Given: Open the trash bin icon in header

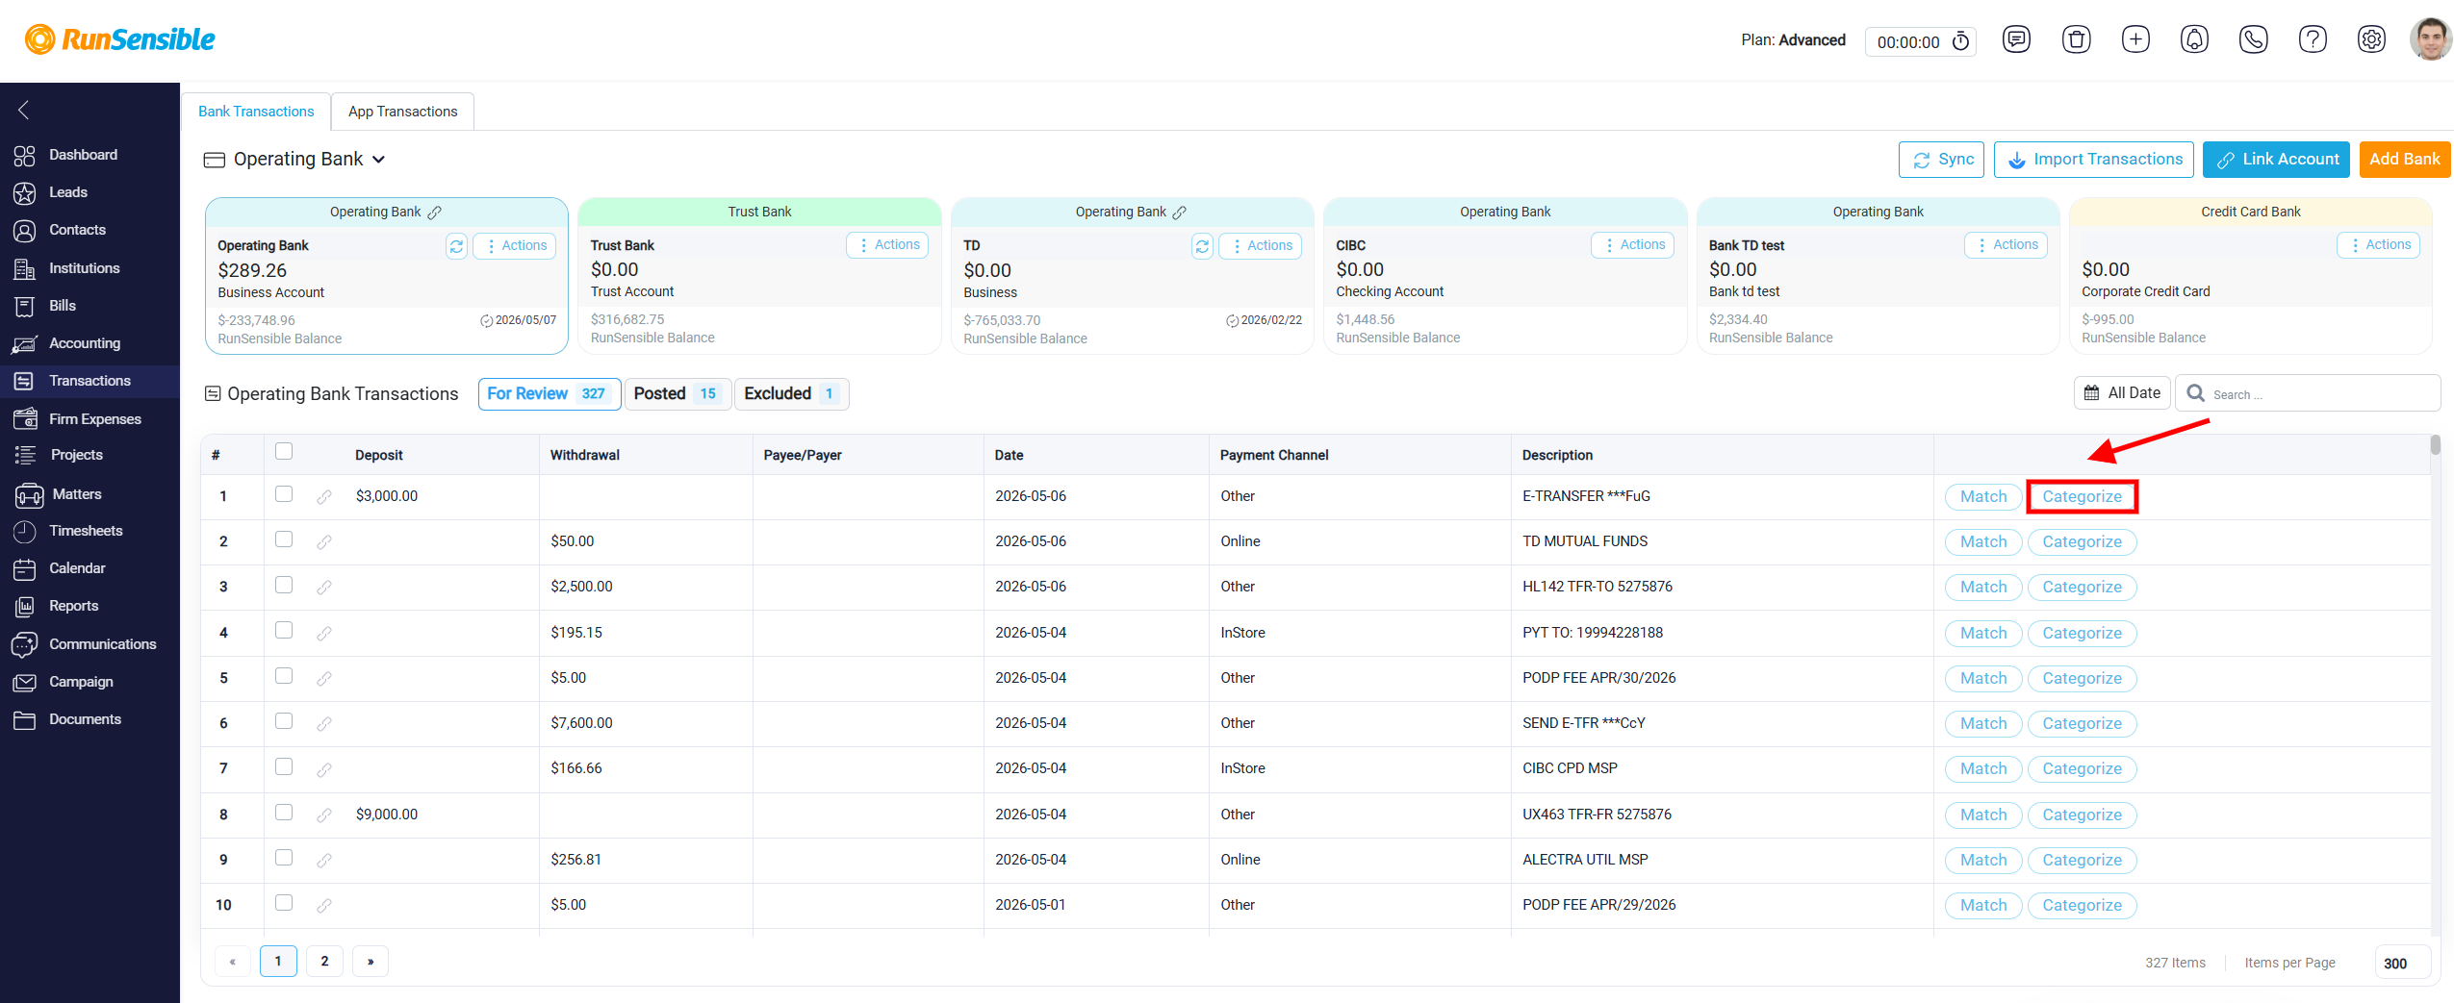Looking at the screenshot, I should pos(2076,39).
